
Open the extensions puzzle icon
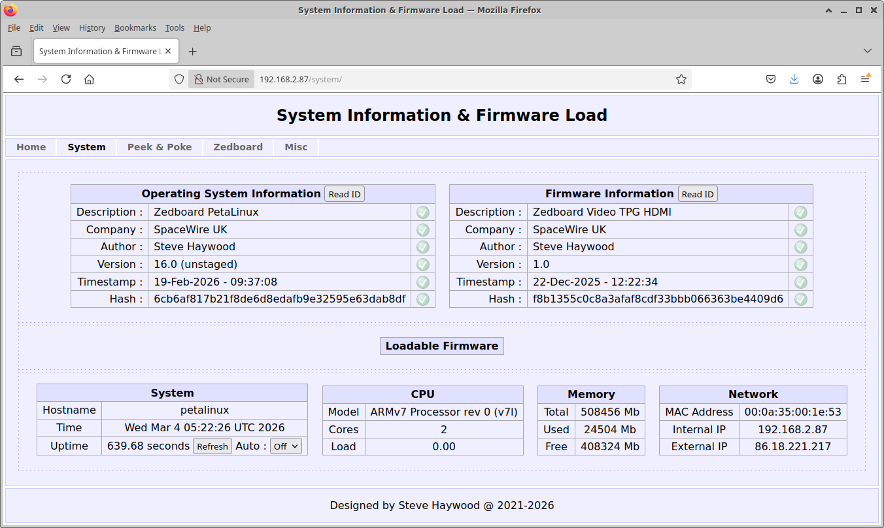(x=841, y=79)
